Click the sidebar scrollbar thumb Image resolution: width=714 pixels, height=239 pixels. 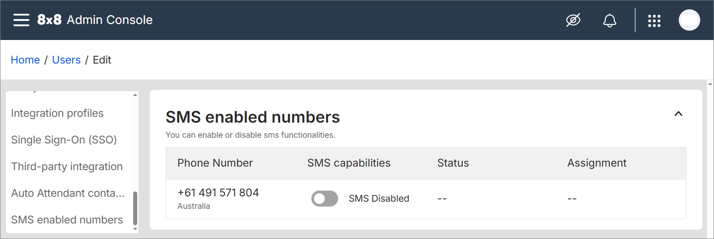(x=135, y=208)
